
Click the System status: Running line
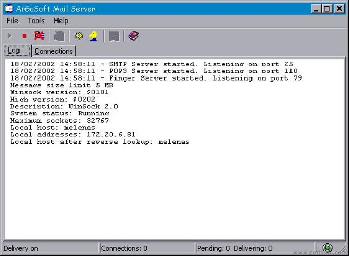[60, 113]
